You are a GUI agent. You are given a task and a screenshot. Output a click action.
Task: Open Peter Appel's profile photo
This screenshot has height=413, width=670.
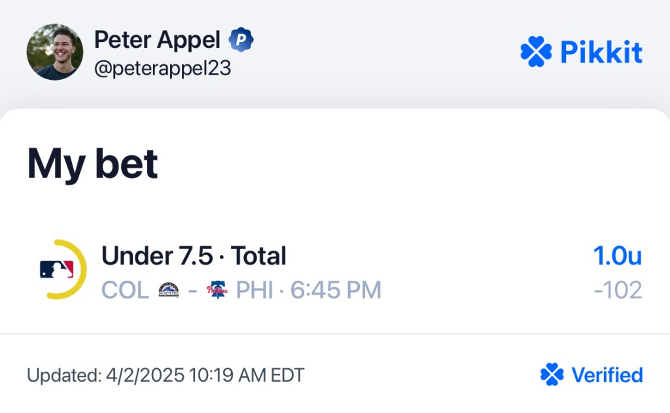[55, 52]
